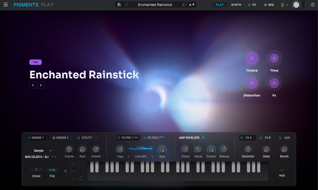Open keyboard settings gear near pitch wheel
Viewport: 318px width, 190px height.
[66, 171]
